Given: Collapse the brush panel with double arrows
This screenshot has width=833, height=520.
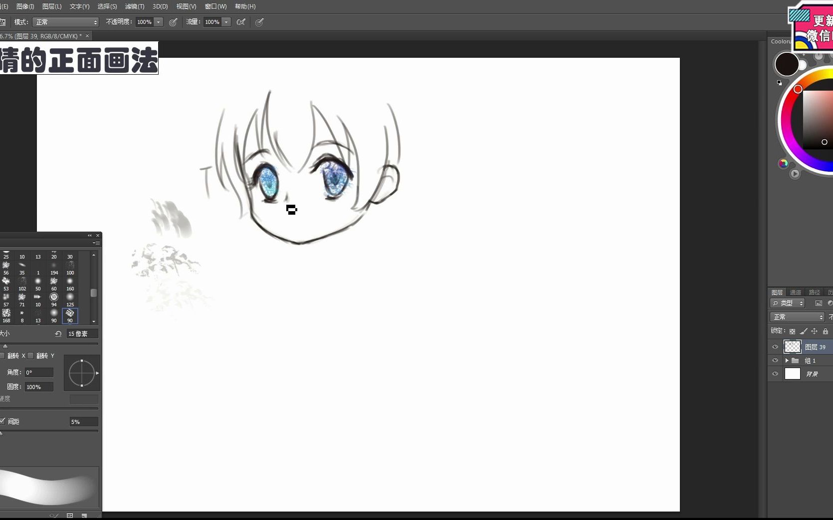Looking at the screenshot, I should 90,235.
